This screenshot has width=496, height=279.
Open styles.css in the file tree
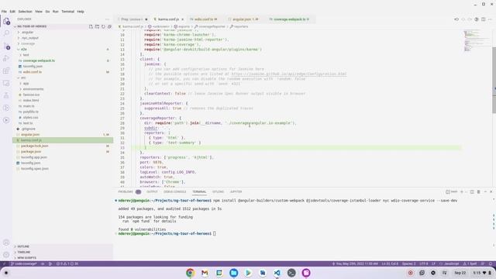(x=63, y=118)
